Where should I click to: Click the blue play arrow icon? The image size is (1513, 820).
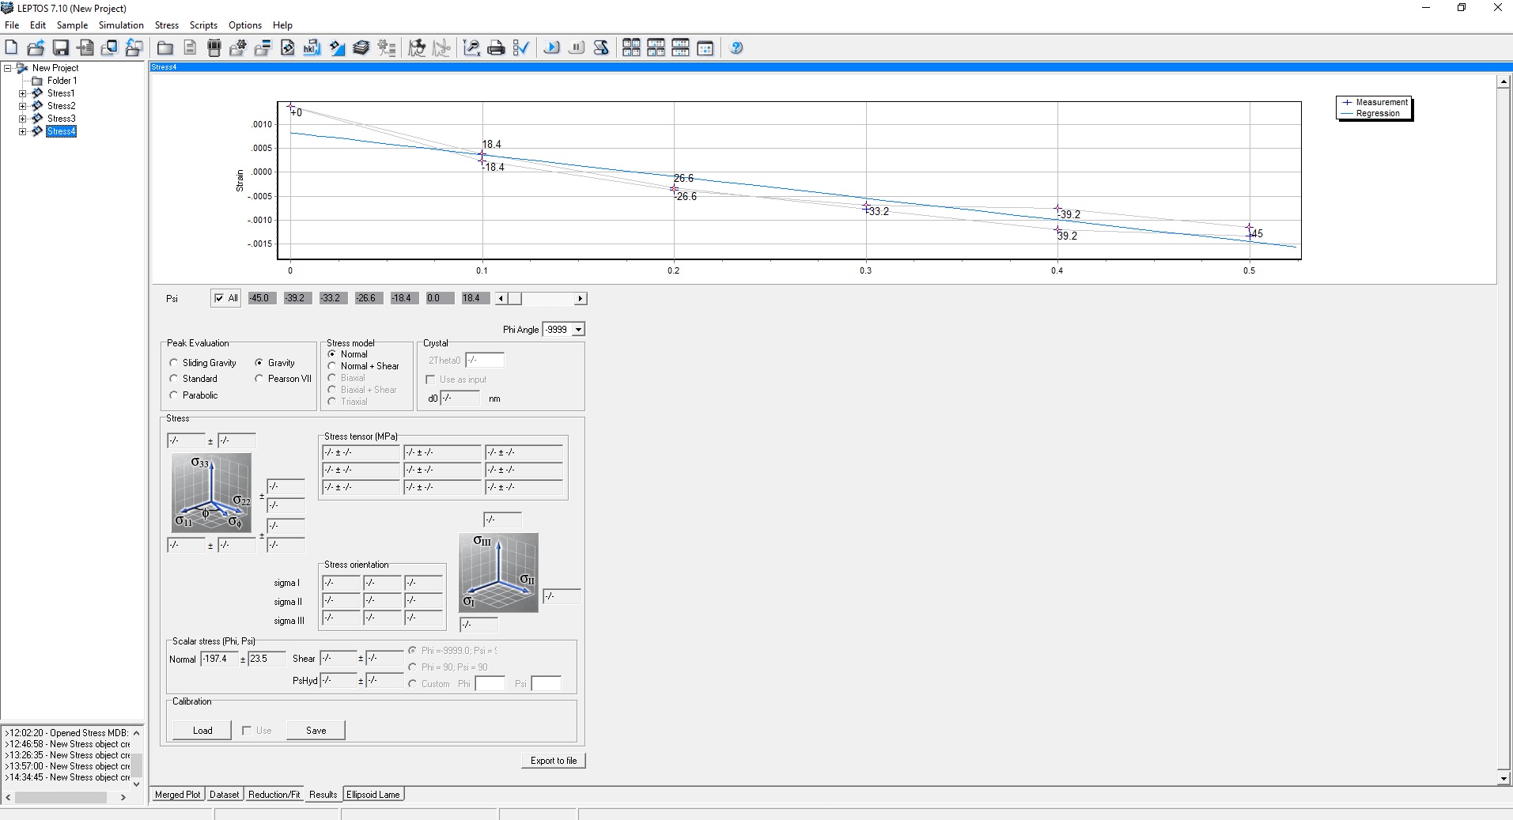tap(552, 48)
